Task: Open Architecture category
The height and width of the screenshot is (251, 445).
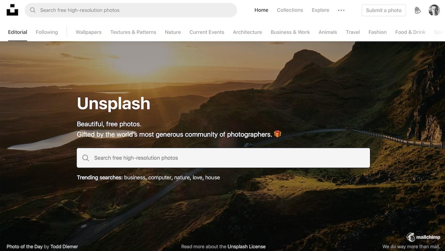Action: 247,32
